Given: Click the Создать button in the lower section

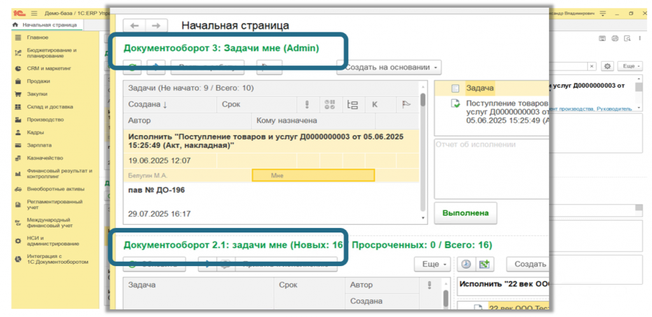Looking at the screenshot, I should coord(527,264).
